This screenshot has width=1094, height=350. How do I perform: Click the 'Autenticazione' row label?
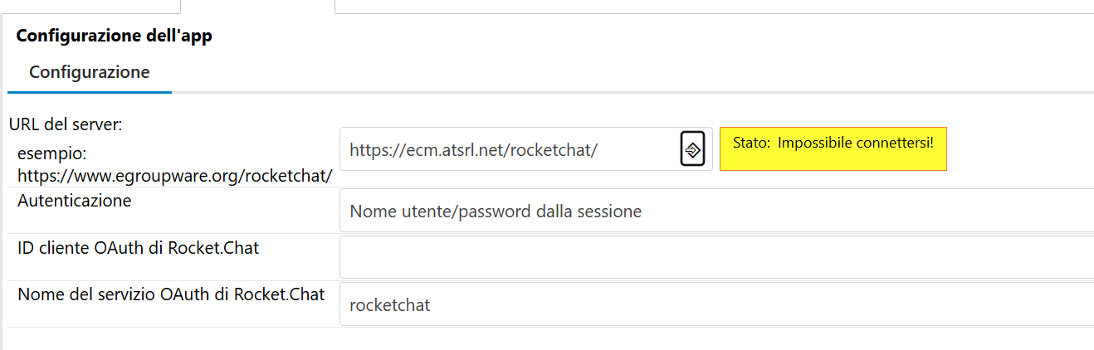tap(74, 200)
